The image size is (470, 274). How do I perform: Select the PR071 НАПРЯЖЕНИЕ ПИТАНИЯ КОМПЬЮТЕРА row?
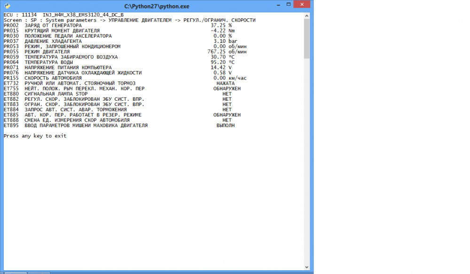click(x=117, y=67)
